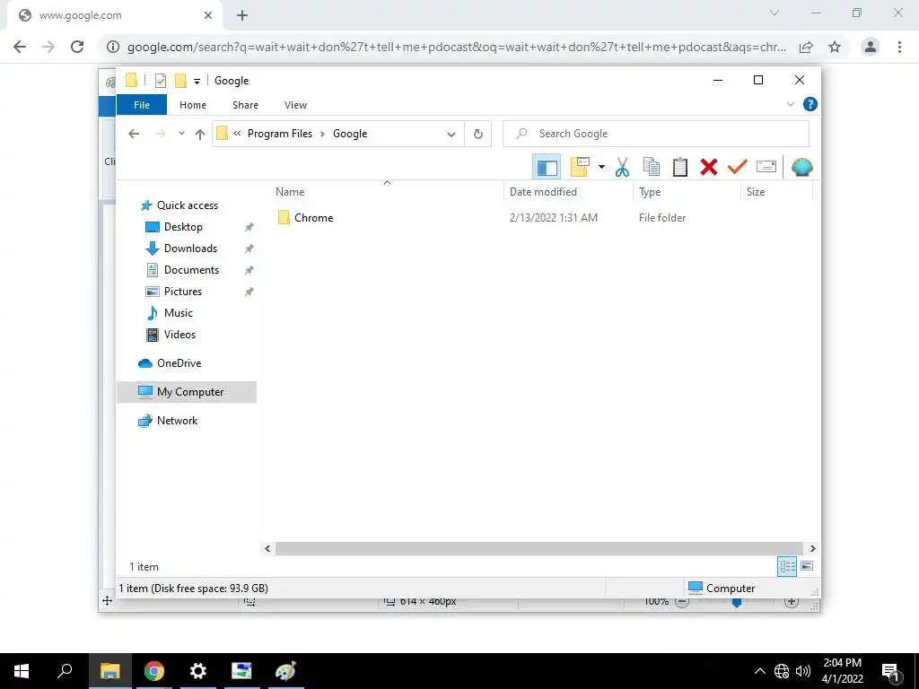Image resolution: width=919 pixels, height=689 pixels.
Task: Click the Search Google input field
Action: point(656,134)
